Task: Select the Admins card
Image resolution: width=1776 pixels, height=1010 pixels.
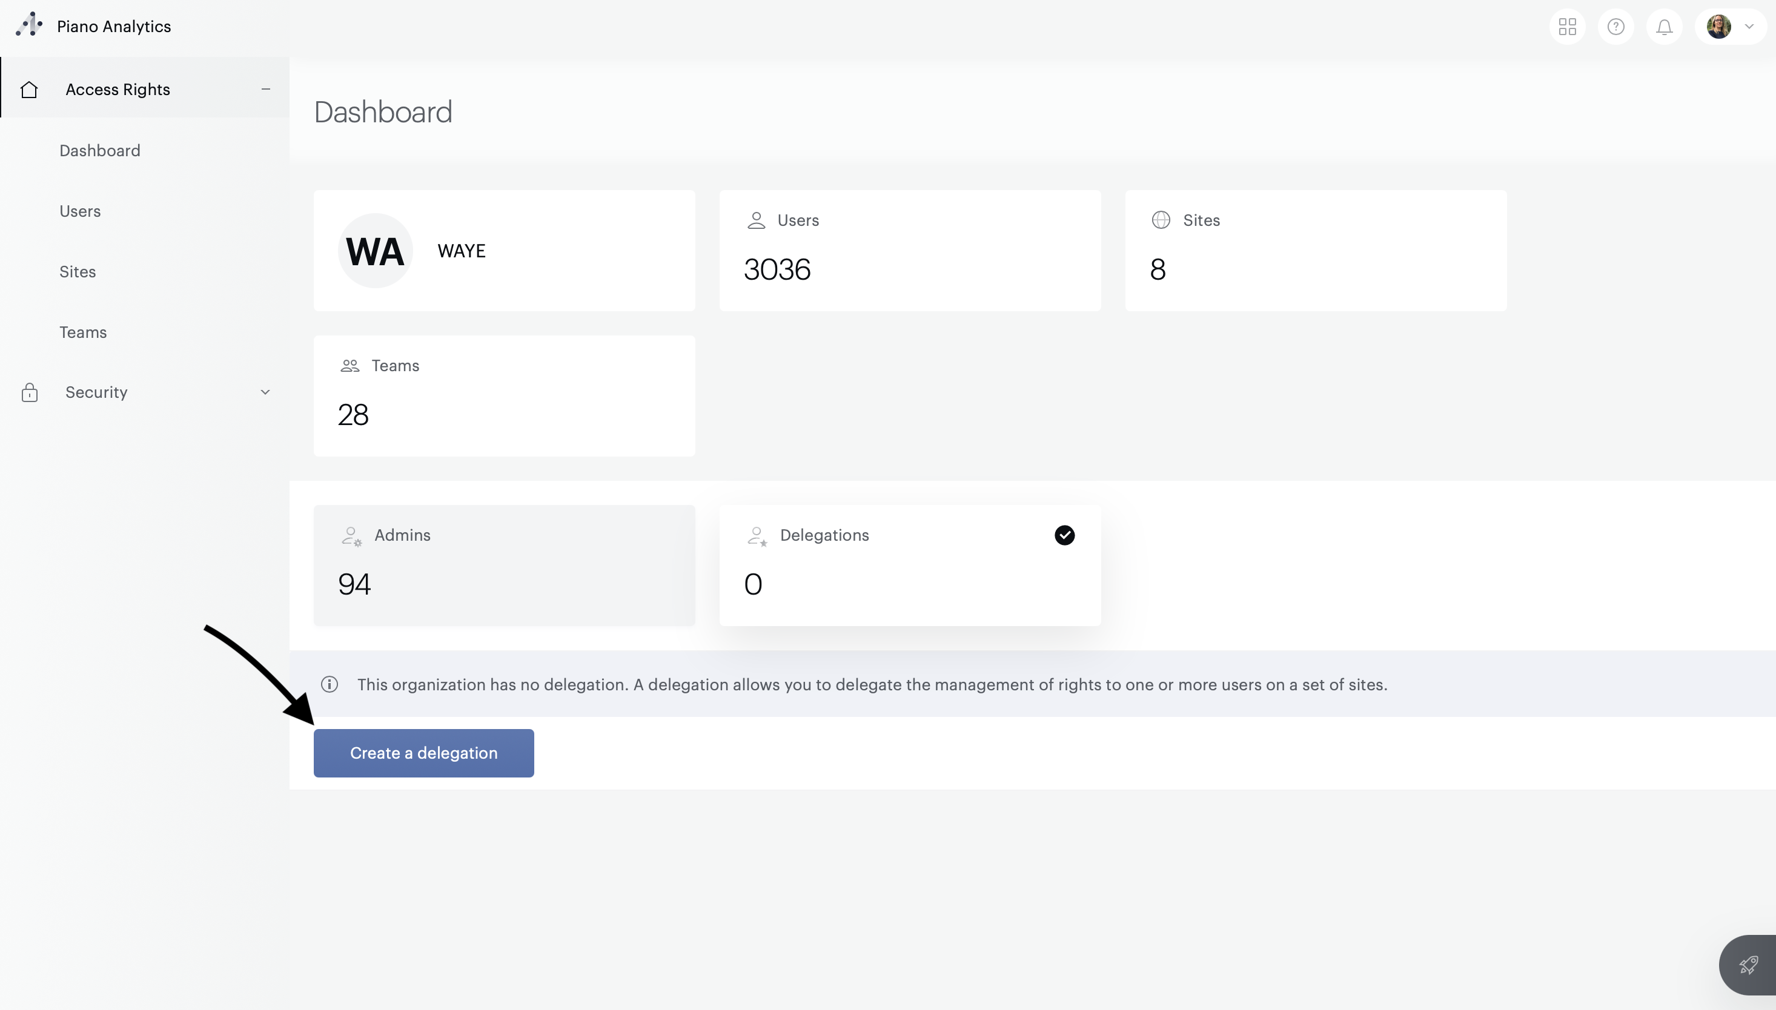Action: coord(505,566)
